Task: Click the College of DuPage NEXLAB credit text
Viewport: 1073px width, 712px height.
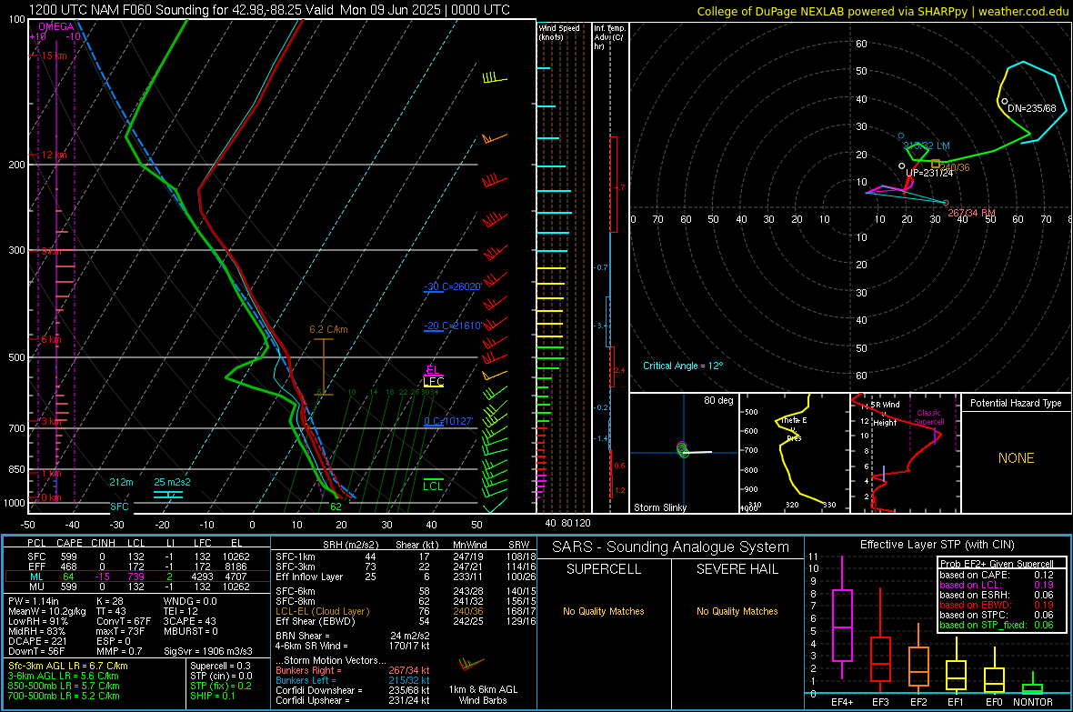Action: pyautogui.click(x=882, y=11)
